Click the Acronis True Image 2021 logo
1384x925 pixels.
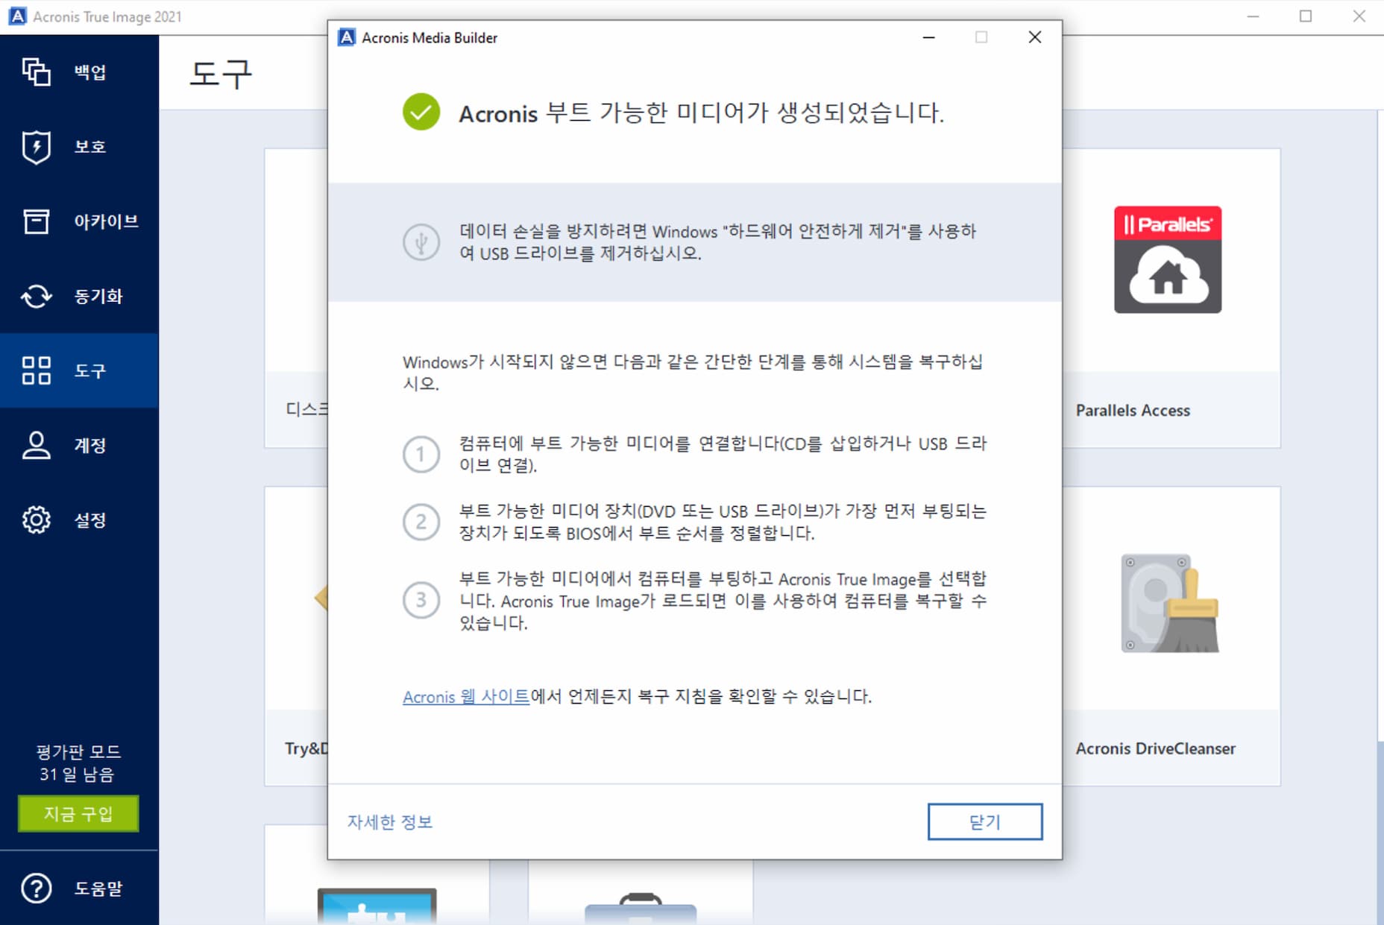[x=18, y=16]
